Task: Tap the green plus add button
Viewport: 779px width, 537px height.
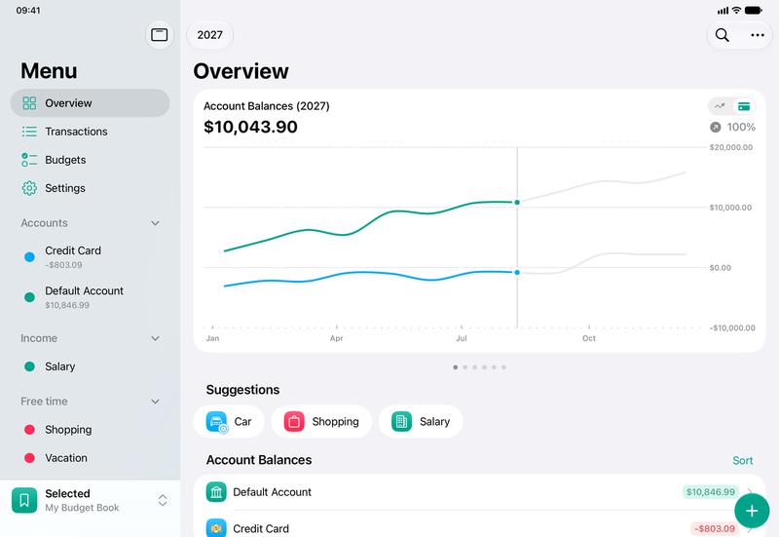Action: pos(752,511)
